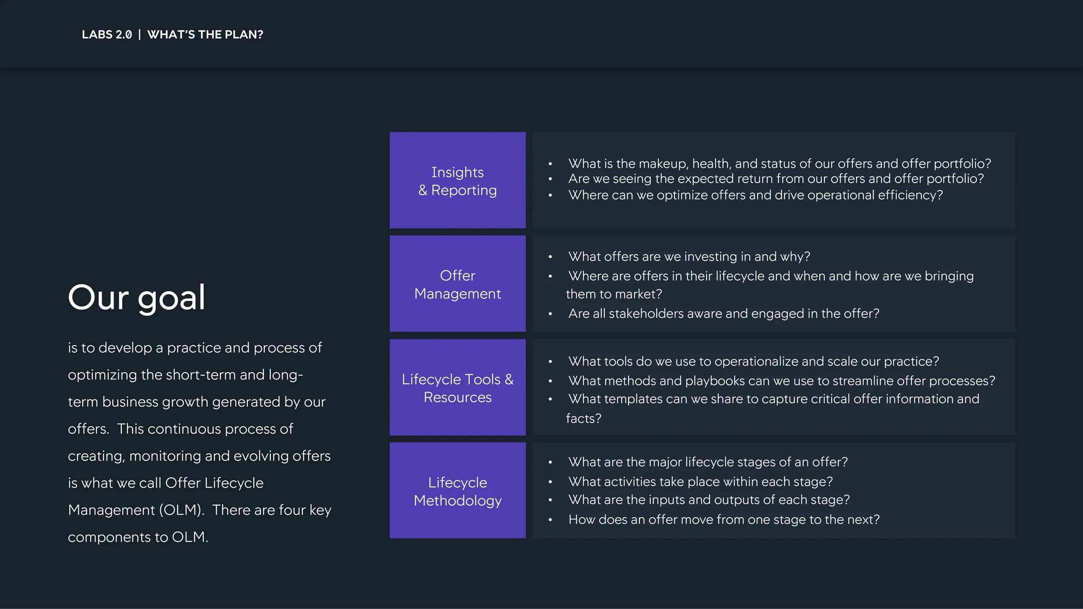Viewport: 1083px width, 609px height.
Task: Click the goal description paragraph about OLM
Action: pos(199,442)
